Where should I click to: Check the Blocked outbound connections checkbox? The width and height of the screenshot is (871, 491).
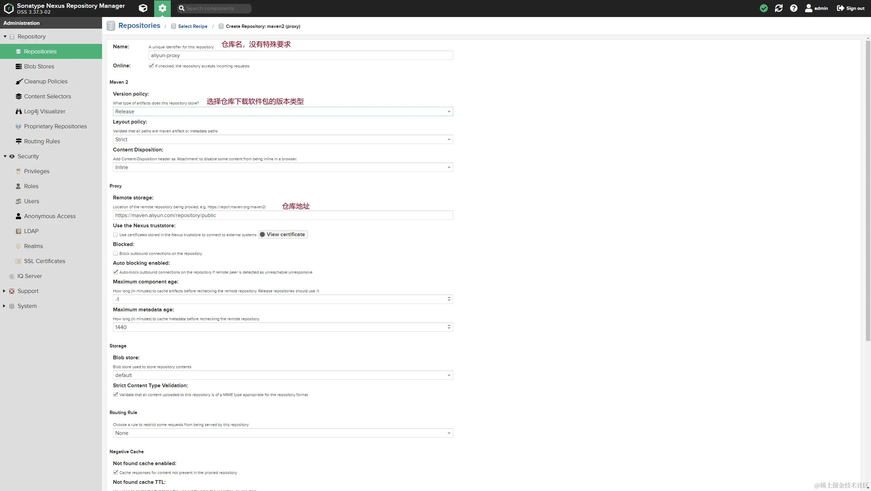tap(116, 253)
